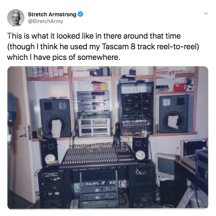216x216 pixels.
Task: Visit the @StretchArmy handle link
Action: 45,21
